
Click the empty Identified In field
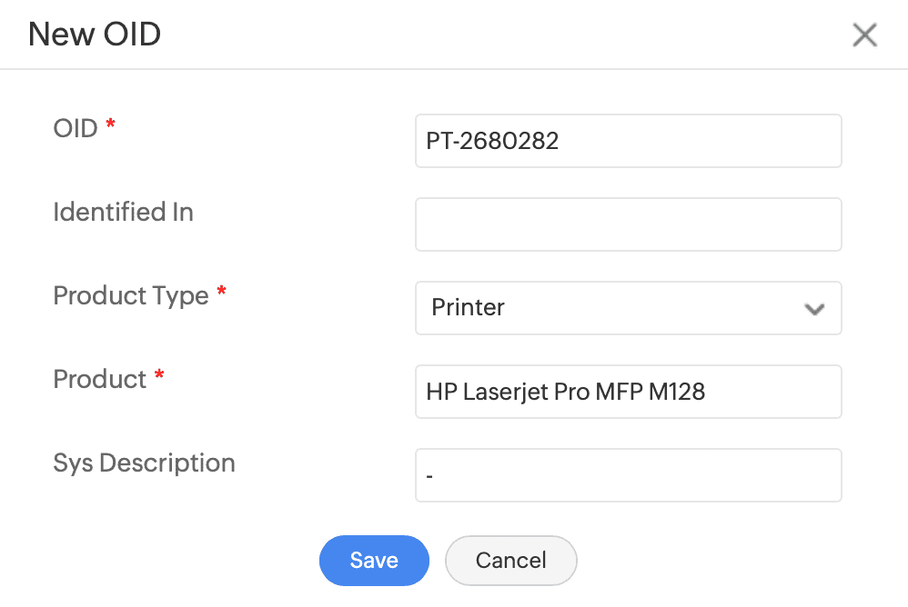click(x=628, y=224)
